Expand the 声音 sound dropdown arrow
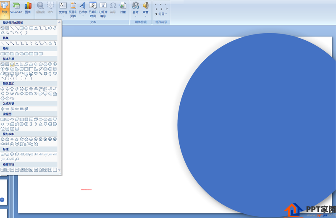The height and width of the screenshot is (218, 336). (x=145, y=16)
